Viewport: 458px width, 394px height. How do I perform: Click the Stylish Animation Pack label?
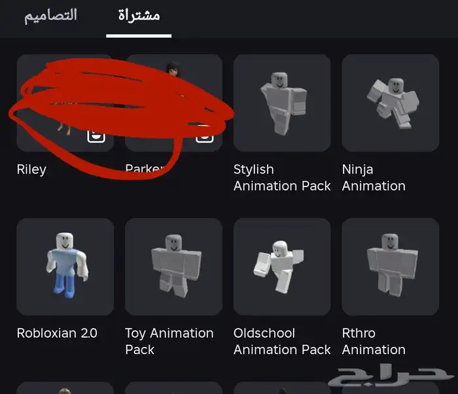[282, 177]
